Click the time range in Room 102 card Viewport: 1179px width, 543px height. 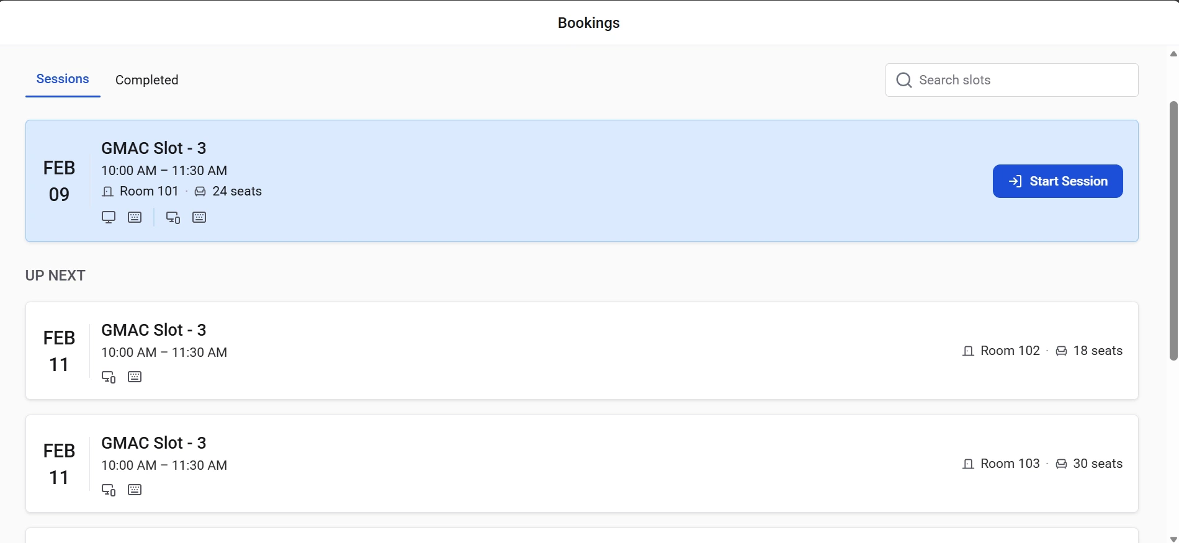click(164, 352)
